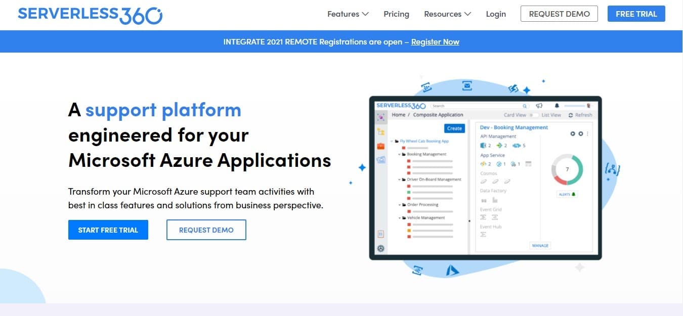Viewport: 683px width, 316px height.
Task: Toggle the Card View / List View switch
Action: tap(534, 115)
